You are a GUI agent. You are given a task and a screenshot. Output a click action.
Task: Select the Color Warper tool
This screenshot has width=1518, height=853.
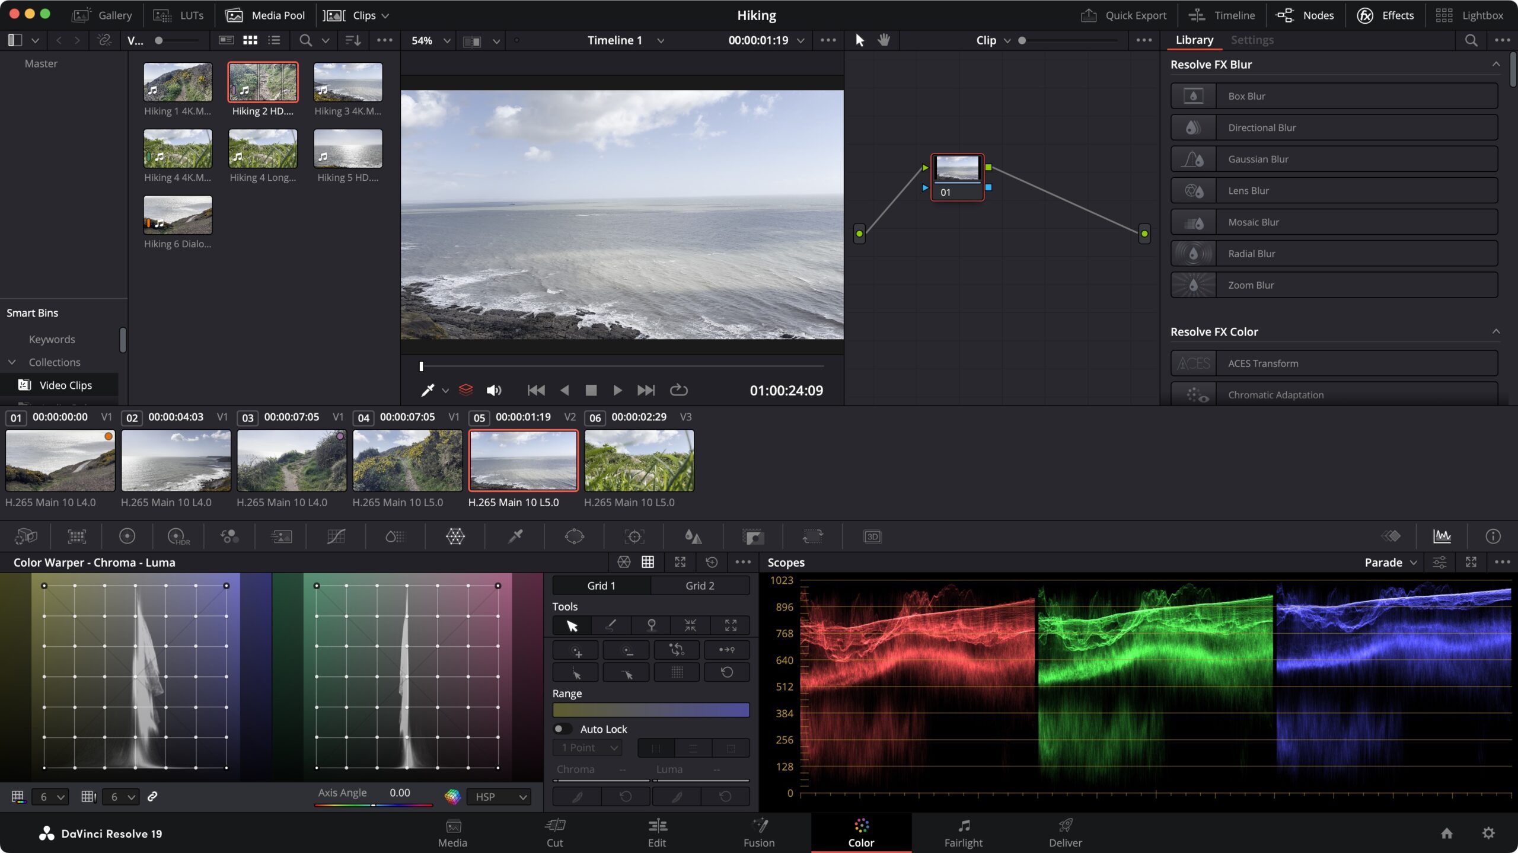click(x=455, y=536)
